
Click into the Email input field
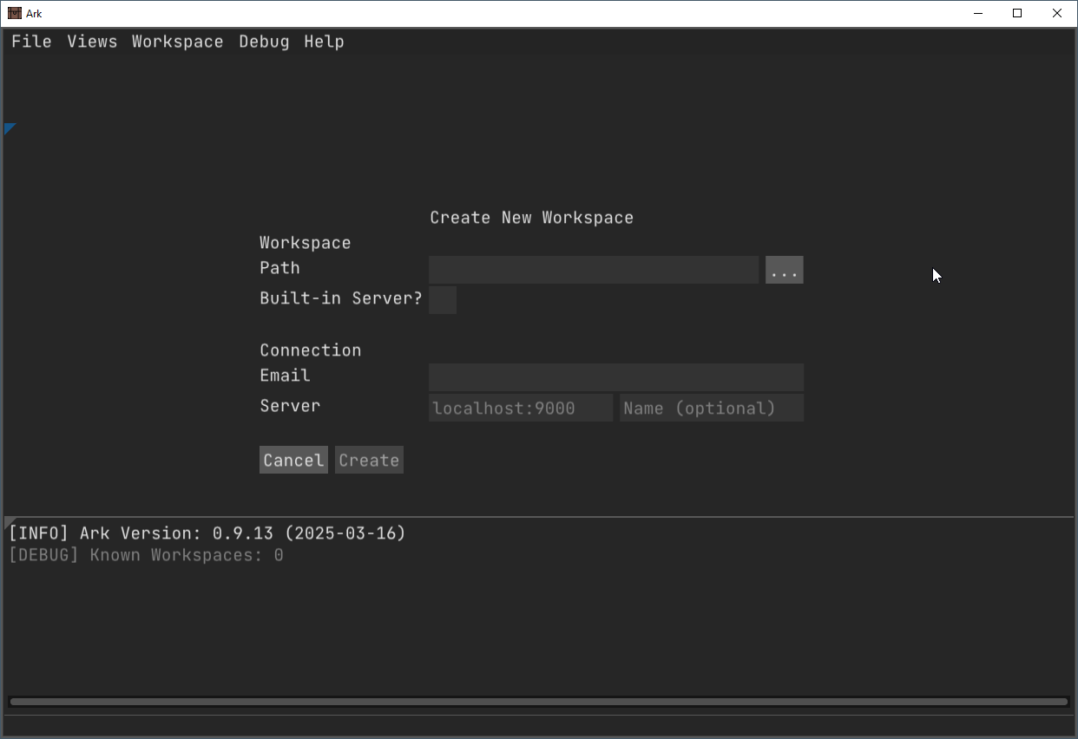(615, 377)
